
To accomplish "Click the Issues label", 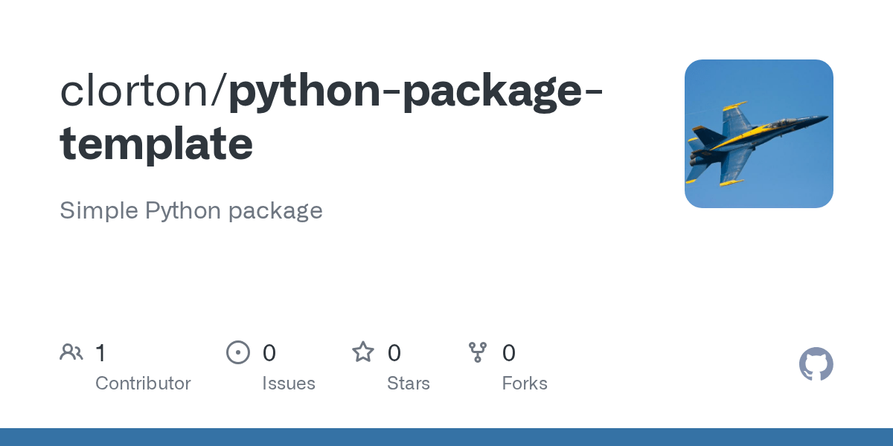I will [289, 384].
